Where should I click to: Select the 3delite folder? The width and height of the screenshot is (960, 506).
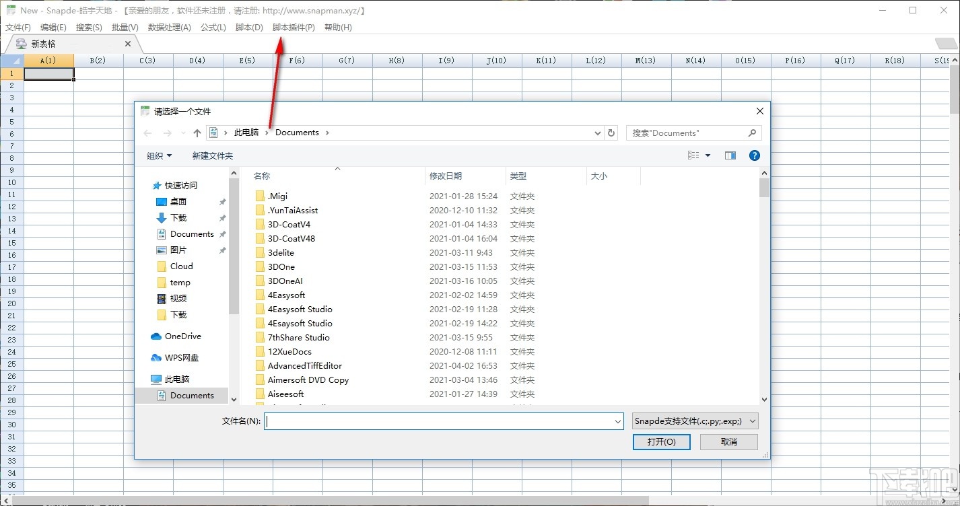[x=274, y=252]
